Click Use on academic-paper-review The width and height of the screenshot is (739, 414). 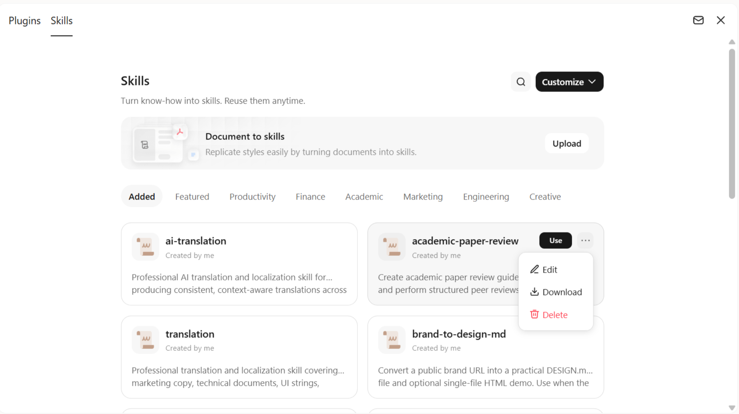[x=555, y=241]
